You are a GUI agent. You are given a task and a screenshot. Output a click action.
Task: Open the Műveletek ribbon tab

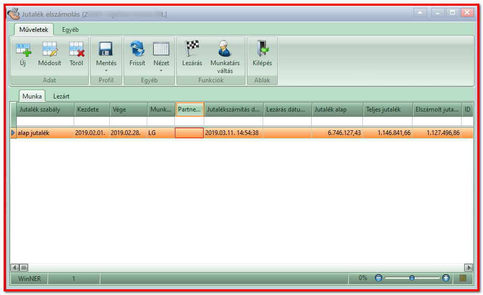point(33,30)
